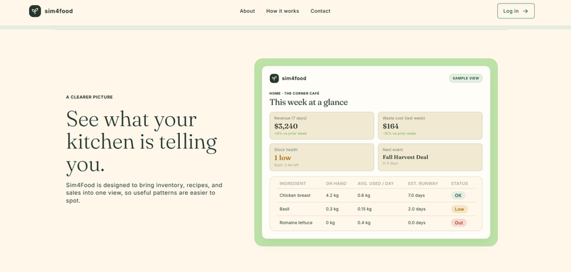Open the Contact page

[x=320, y=11]
